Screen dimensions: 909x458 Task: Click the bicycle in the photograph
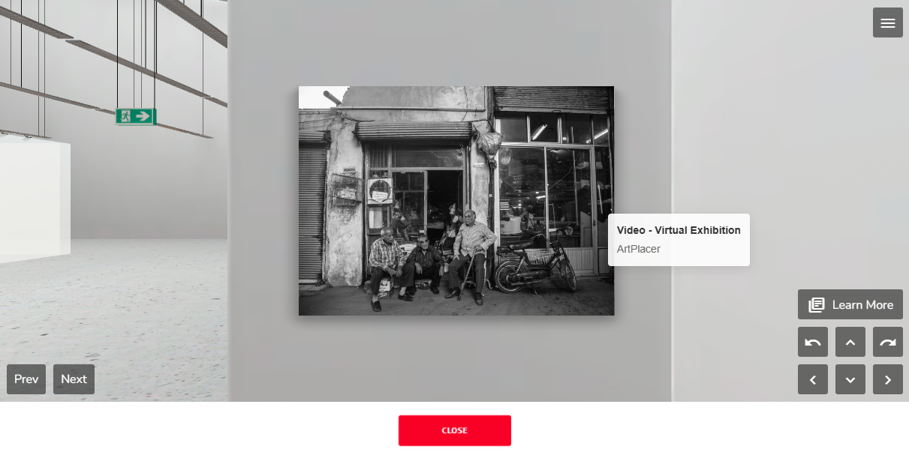coord(535,266)
